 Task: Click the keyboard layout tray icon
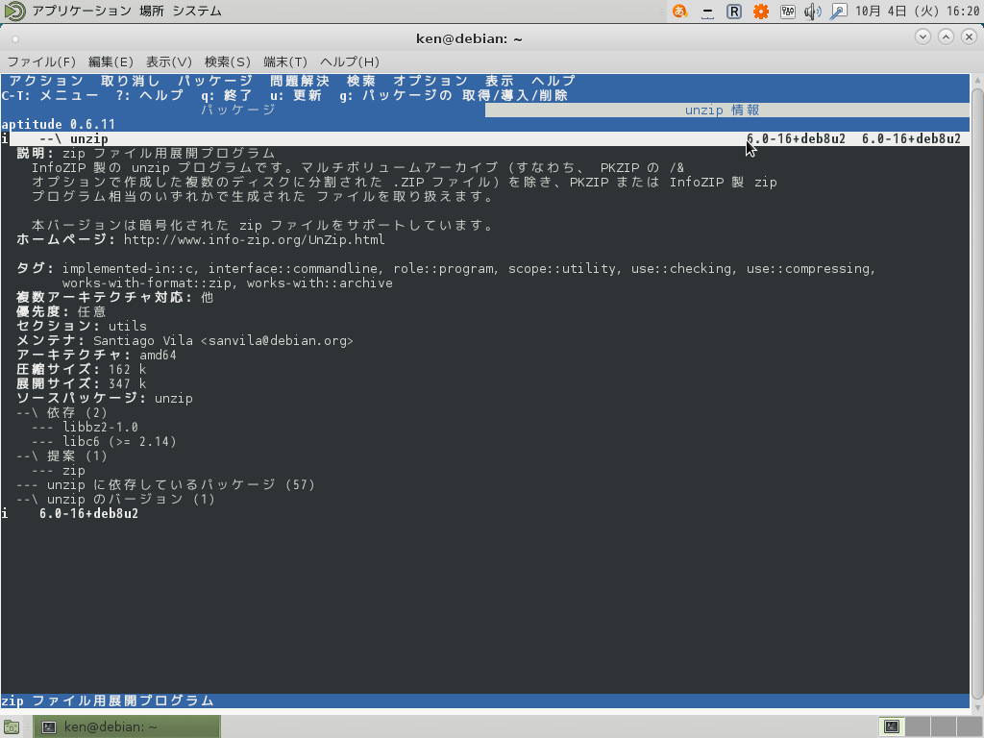tap(788, 11)
